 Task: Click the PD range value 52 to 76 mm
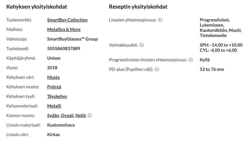tap(212, 69)
